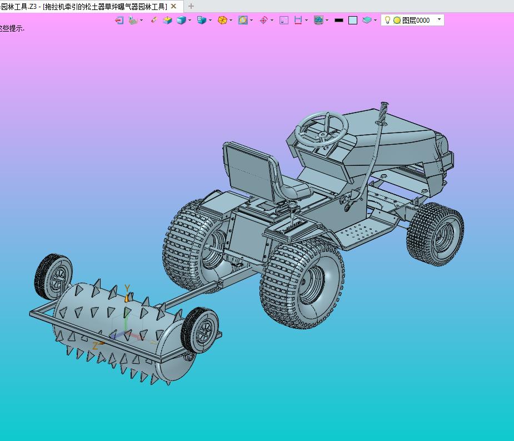Click the red and blue dimension measure icon
514x441 pixels.
298,21
